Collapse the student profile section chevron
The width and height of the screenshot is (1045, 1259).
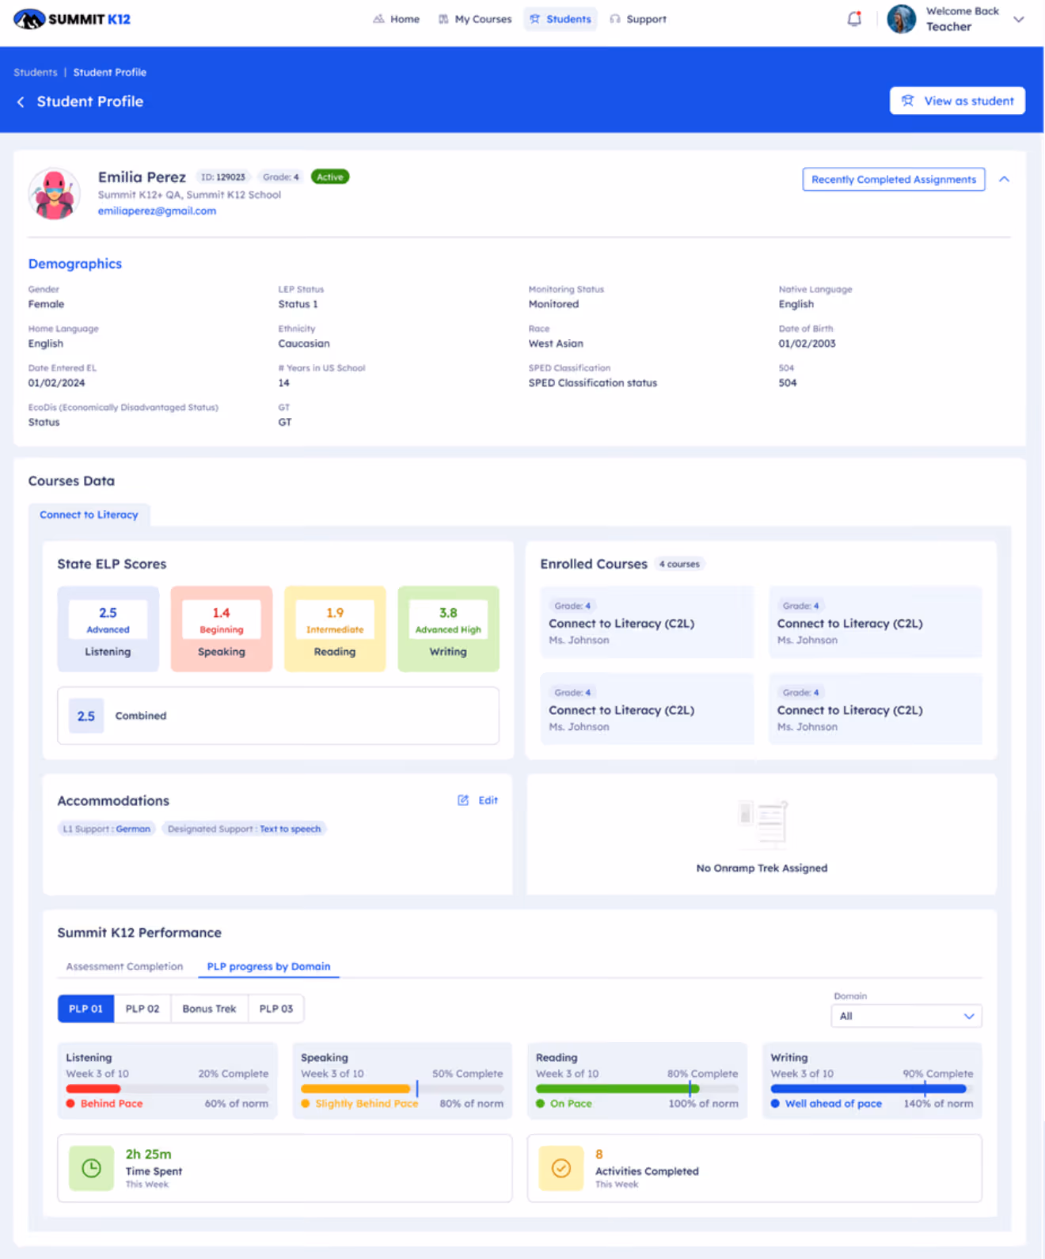click(1004, 179)
